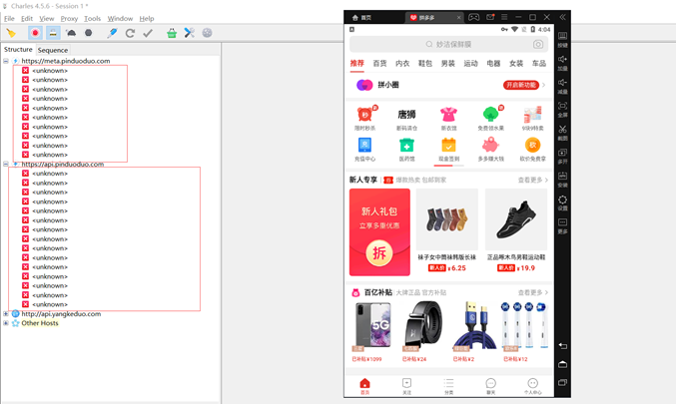This screenshot has width=676, height=404.
Task: Click the 加量 volume up icon
Action: click(x=562, y=63)
